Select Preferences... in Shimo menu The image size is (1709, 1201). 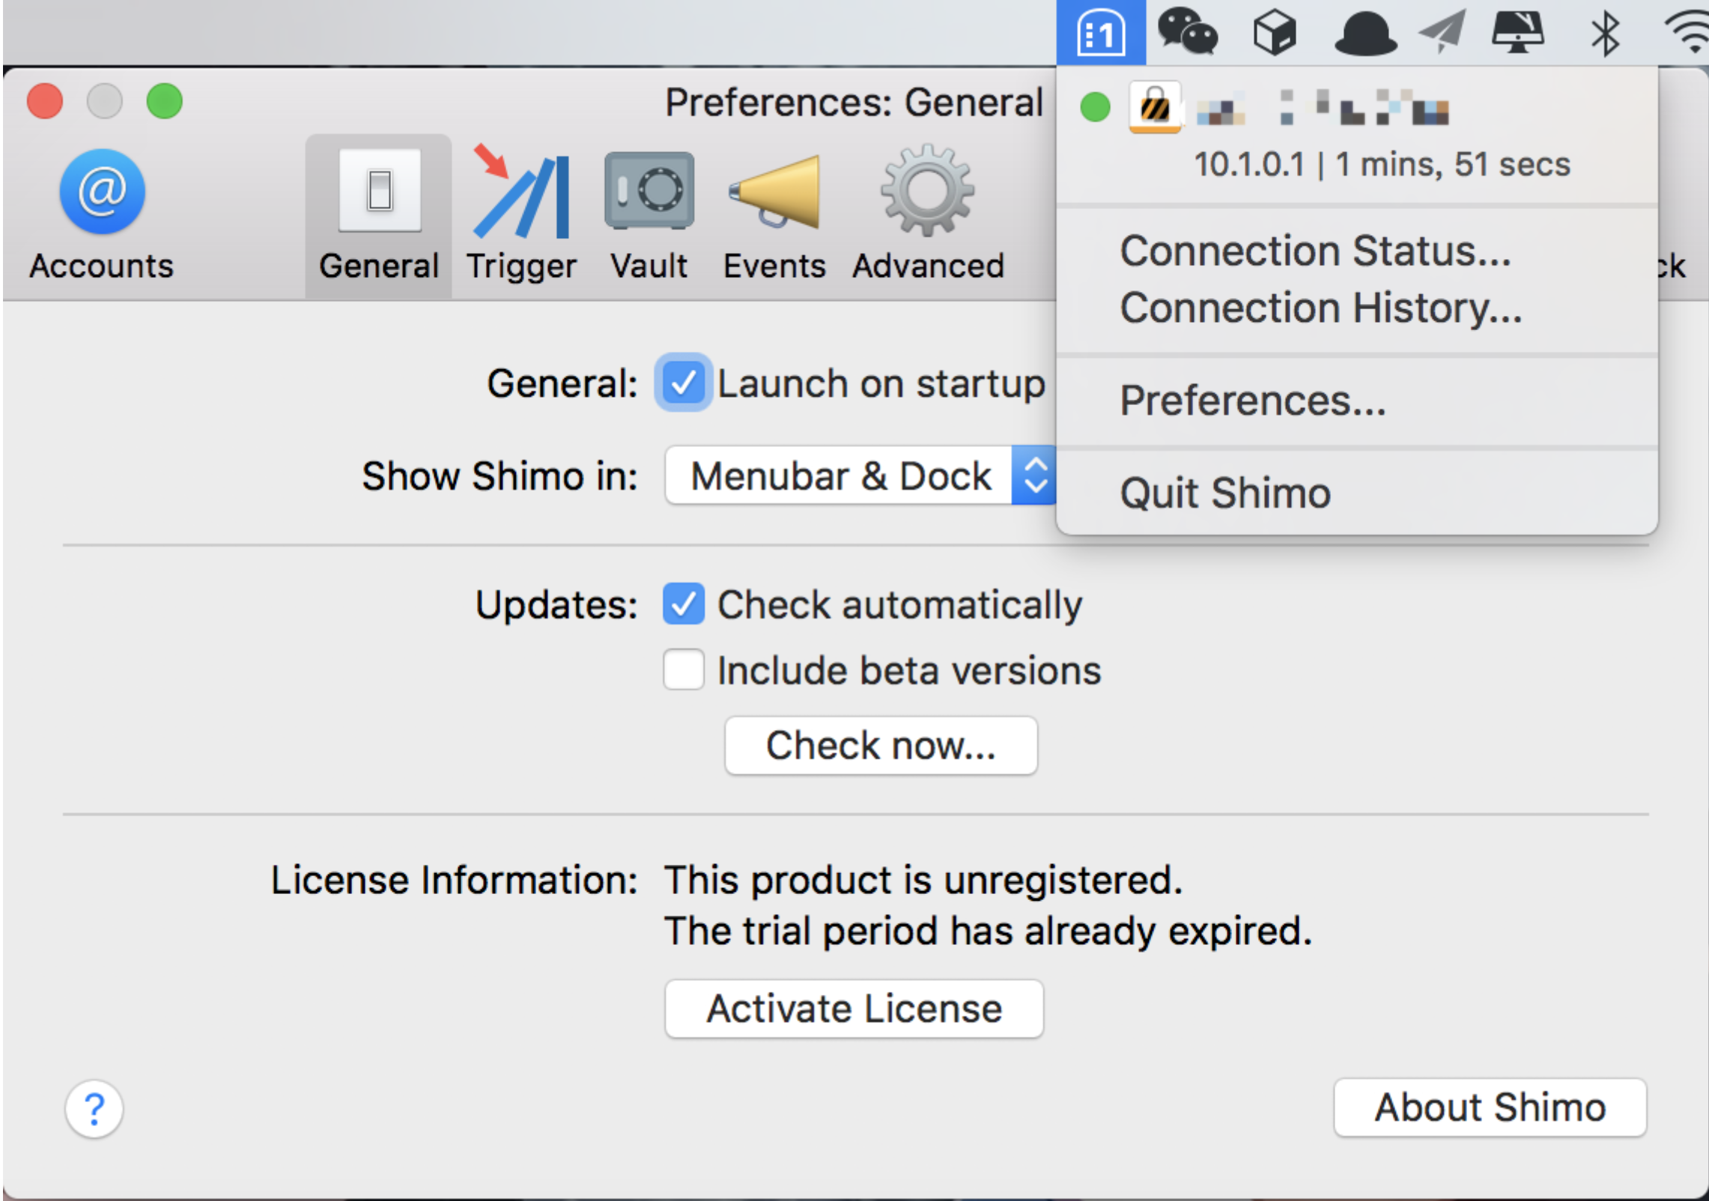click(x=1356, y=401)
